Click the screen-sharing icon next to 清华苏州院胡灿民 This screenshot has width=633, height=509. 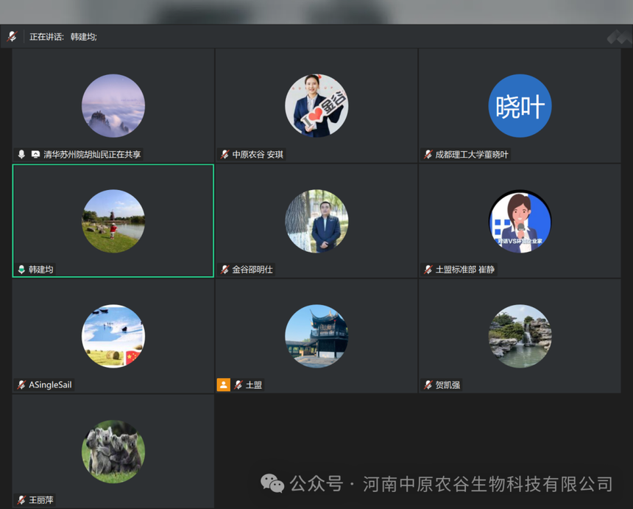(x=35, y=154)
